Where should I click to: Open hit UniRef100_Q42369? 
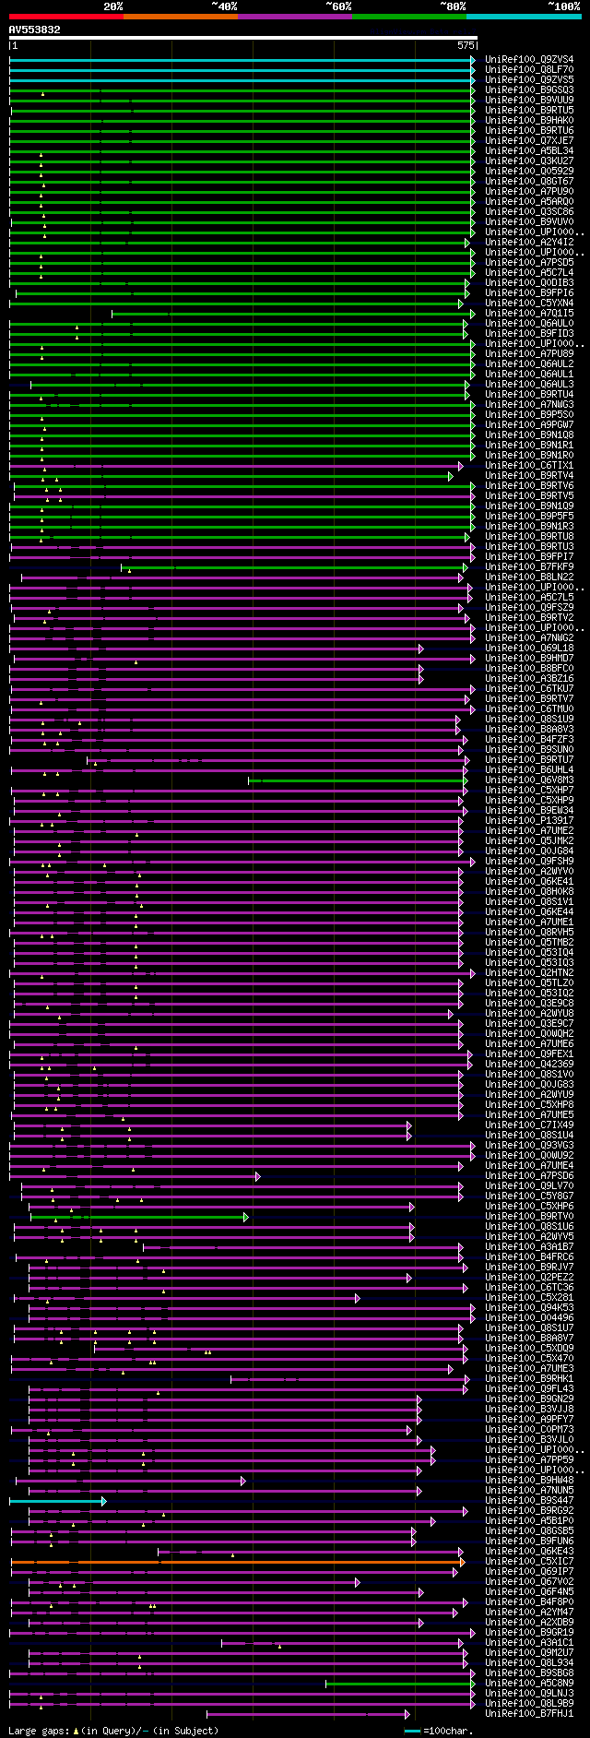529,1064
